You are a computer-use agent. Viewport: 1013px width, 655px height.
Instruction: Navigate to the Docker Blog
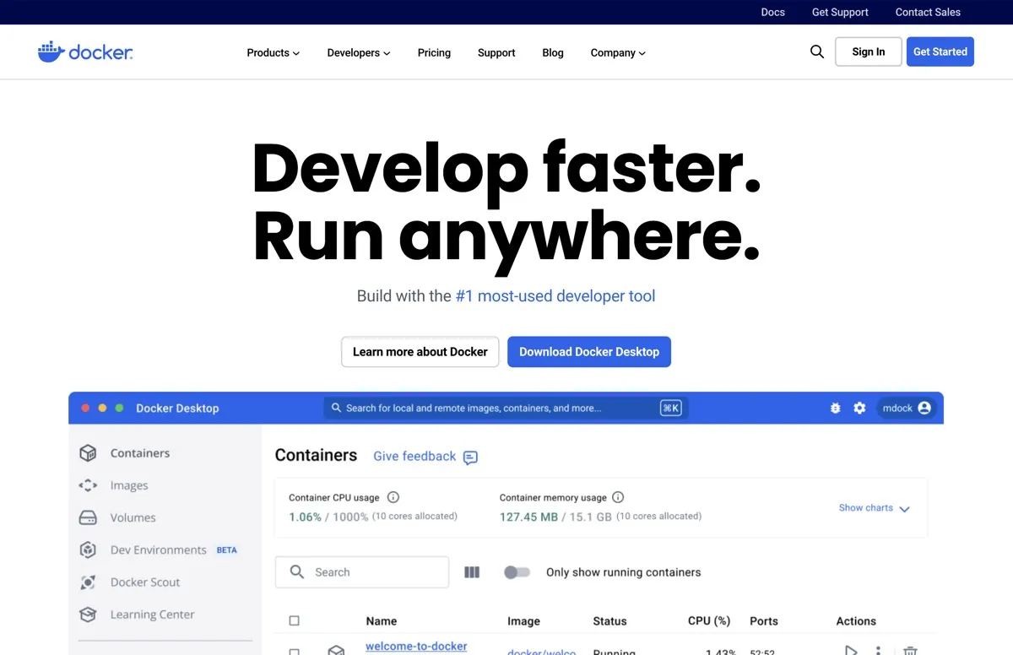[553, 52]
